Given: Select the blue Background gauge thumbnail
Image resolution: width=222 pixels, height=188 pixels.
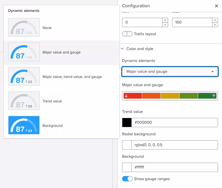Looking at the screenshot, I should [x=24, y=125].
